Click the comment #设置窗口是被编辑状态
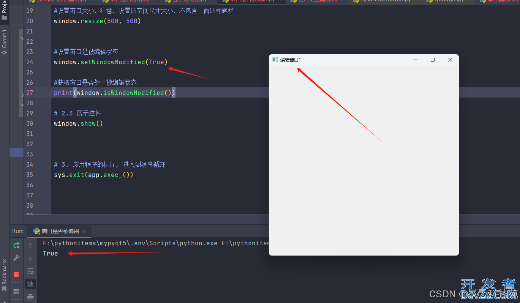 click(x=86, y=52)
